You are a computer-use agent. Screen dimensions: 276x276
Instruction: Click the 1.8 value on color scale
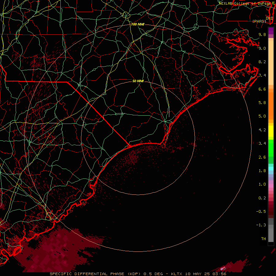pyautogui.click(x=262, y=171)
